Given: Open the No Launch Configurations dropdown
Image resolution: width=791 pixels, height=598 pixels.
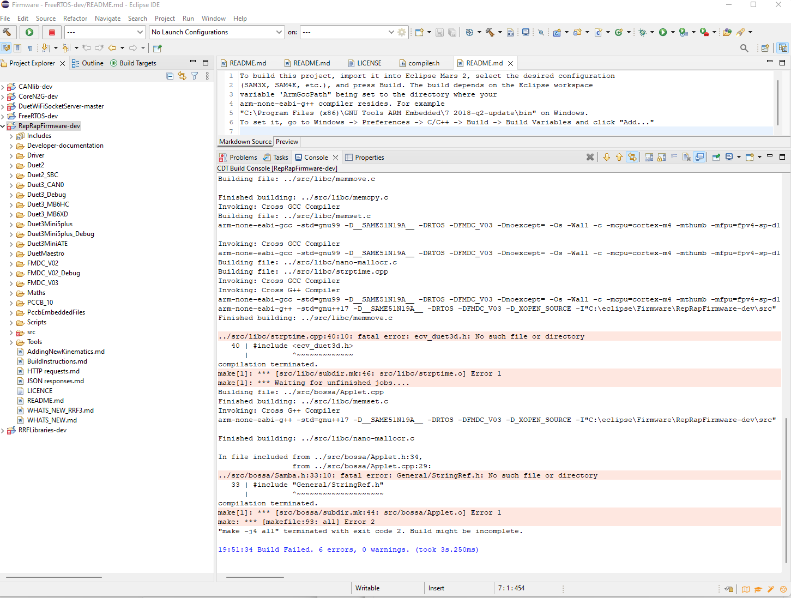Looking at the screenshot, I should [x=217, y=32].
